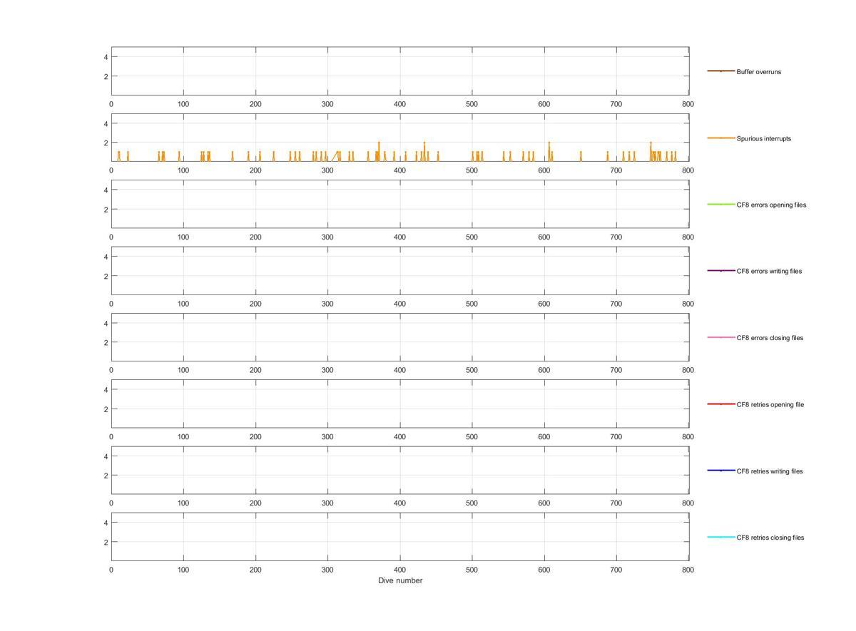Click the purple CF8 errors writing legend line

pos(720,271)
